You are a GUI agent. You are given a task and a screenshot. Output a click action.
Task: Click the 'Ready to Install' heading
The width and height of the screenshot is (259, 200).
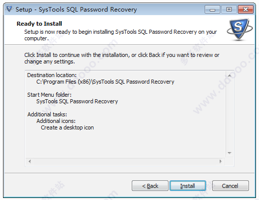[39, 24]
